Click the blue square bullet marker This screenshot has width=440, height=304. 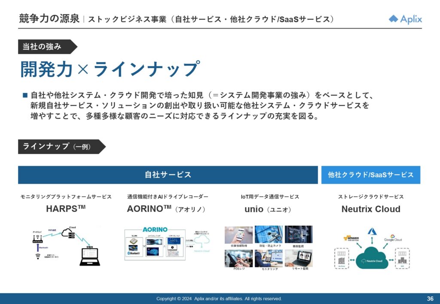point(25,95)
